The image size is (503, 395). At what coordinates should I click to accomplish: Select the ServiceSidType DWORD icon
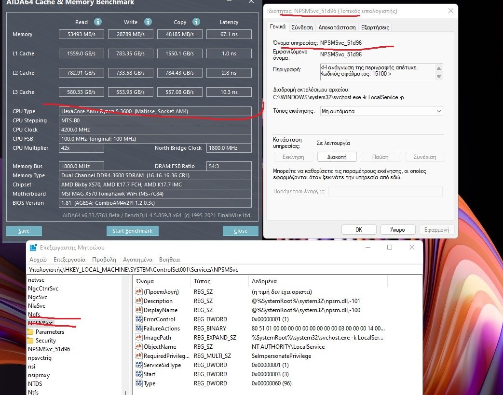pyautogui.click(x=138, y=365)
